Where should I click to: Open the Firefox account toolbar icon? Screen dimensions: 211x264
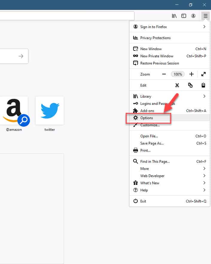(193, 16)
